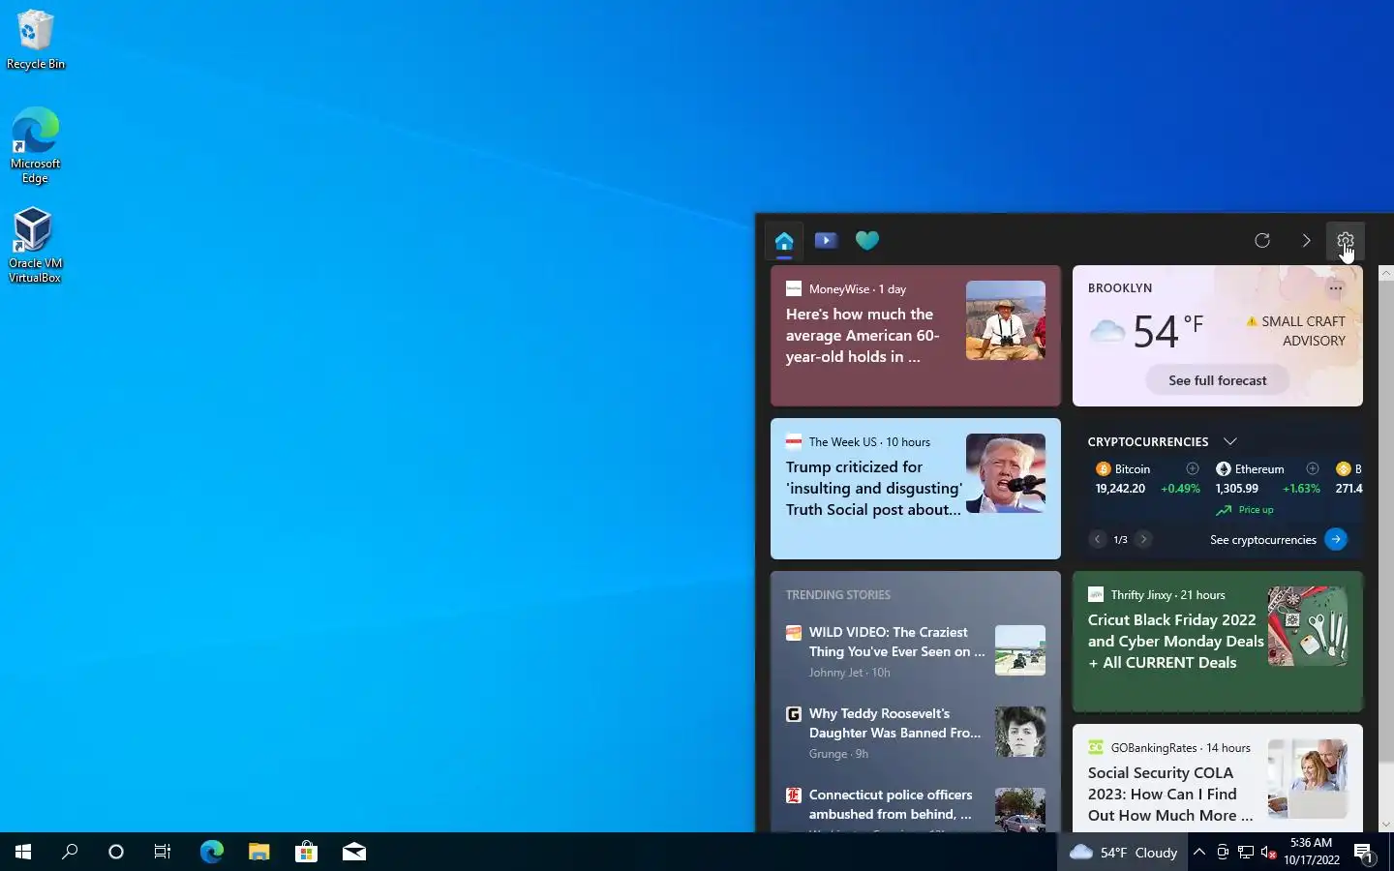The height and width of the screenshot is (871, 1394).
Task: Open the Brooklyn weather card options menu
Action: pos(1336,288)
